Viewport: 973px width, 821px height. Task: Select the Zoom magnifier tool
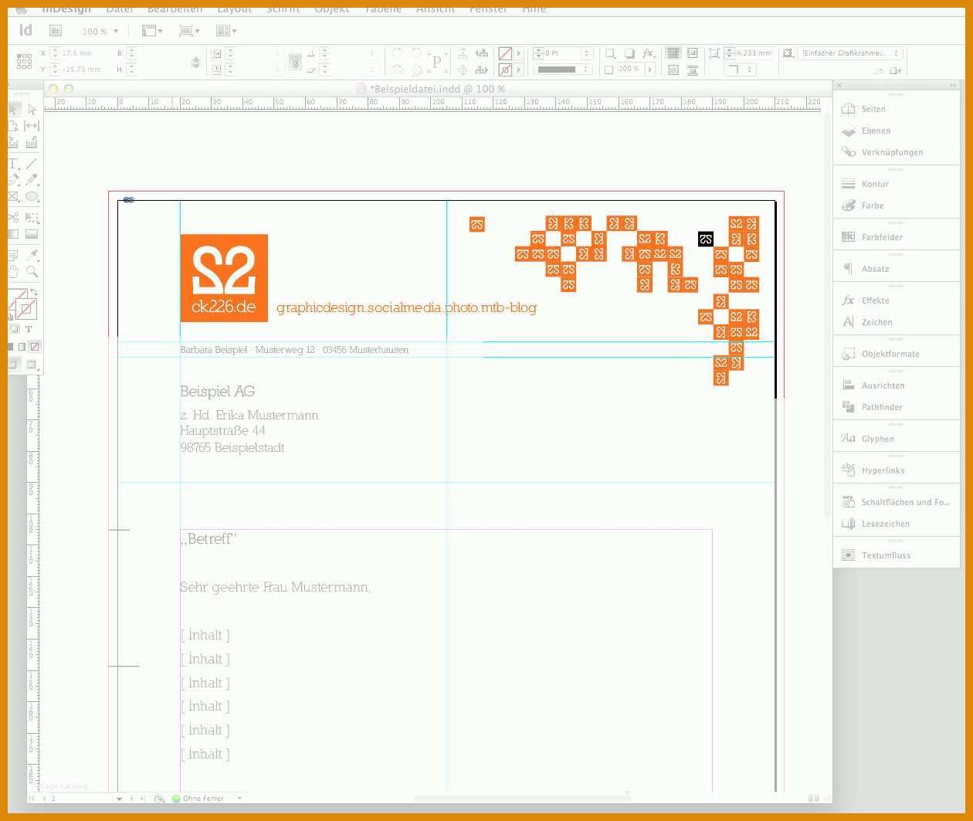click(x=32, y=272)
